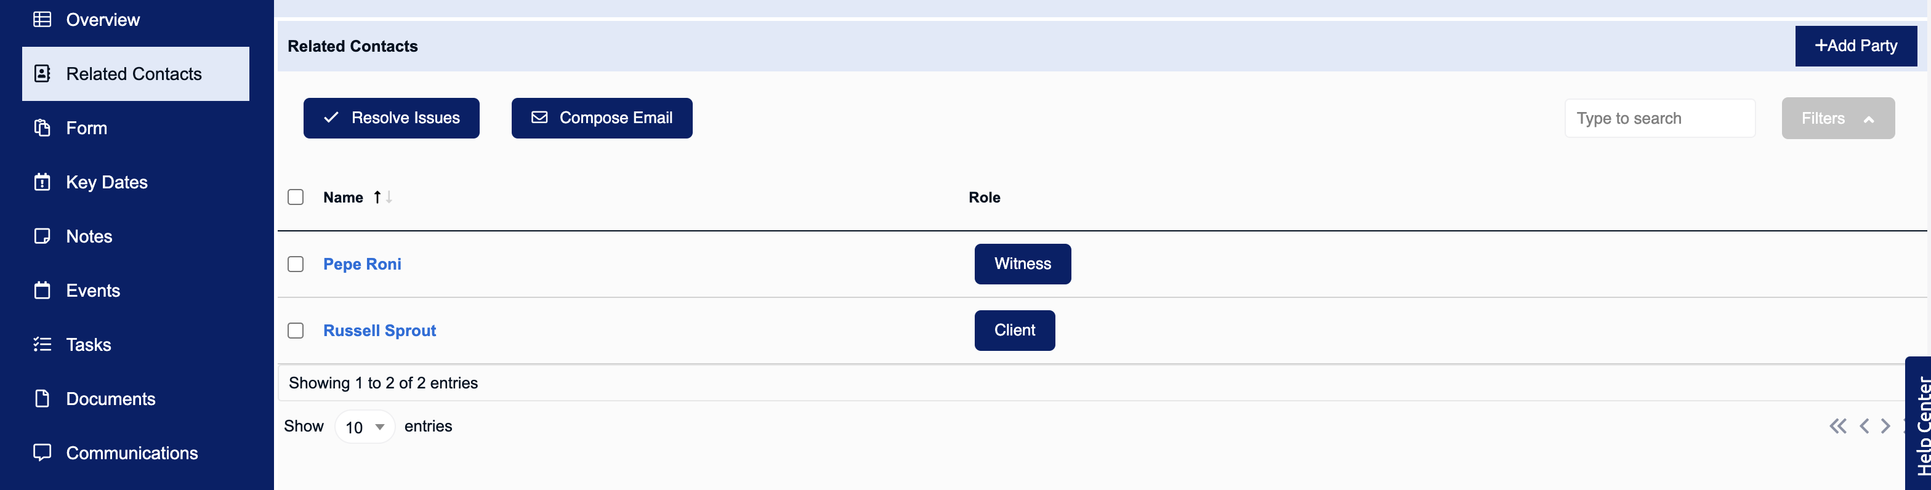Open the Communications chat icon
Image resolution: width=1931 pixels, height=490 pixels.
pos(42,452)
